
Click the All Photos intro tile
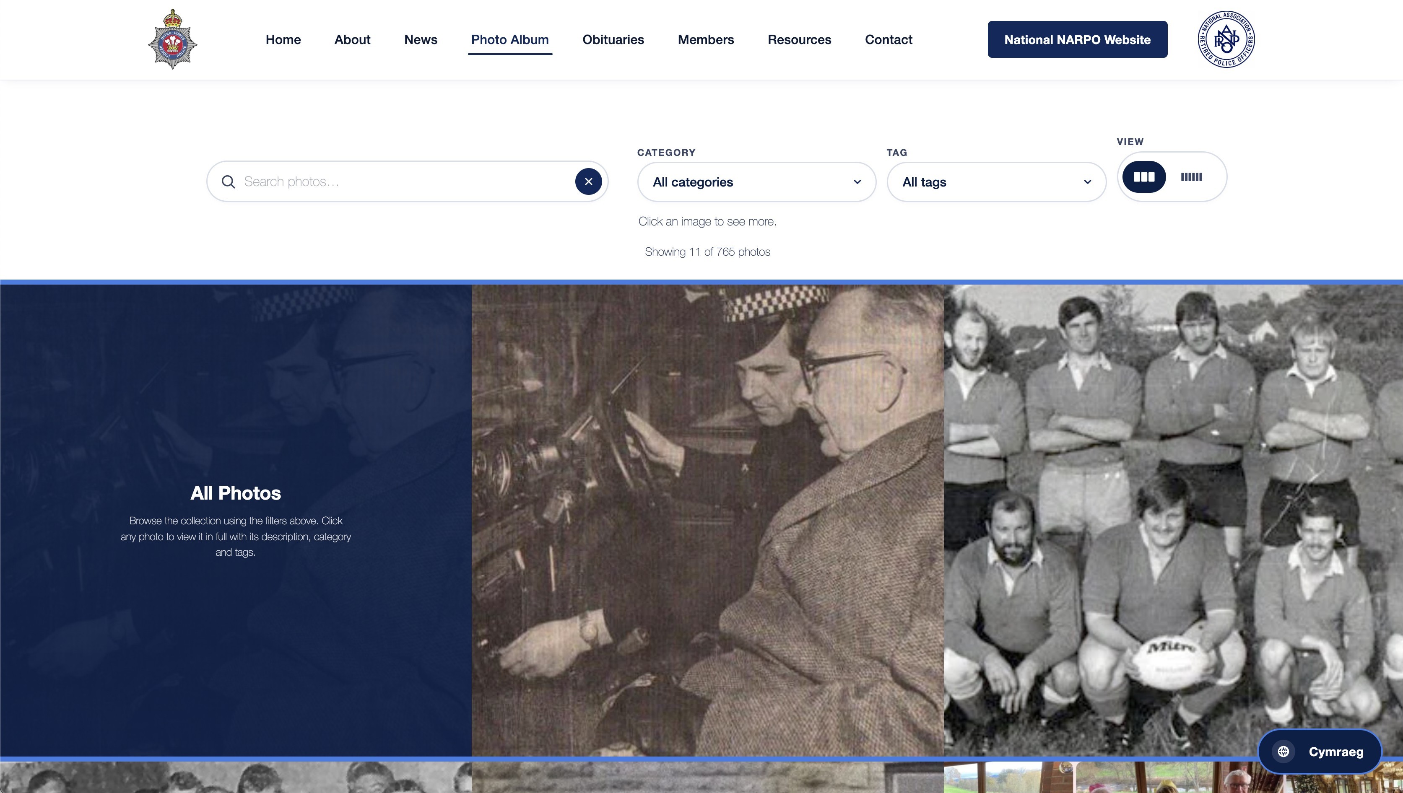[235, 520]
